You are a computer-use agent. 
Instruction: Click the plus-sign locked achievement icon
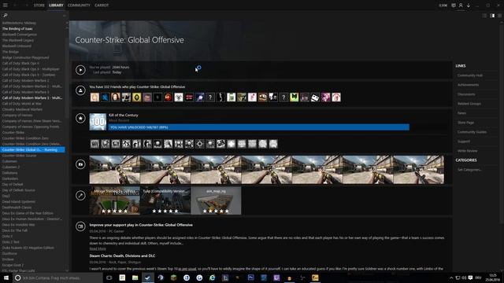point(231,144)
